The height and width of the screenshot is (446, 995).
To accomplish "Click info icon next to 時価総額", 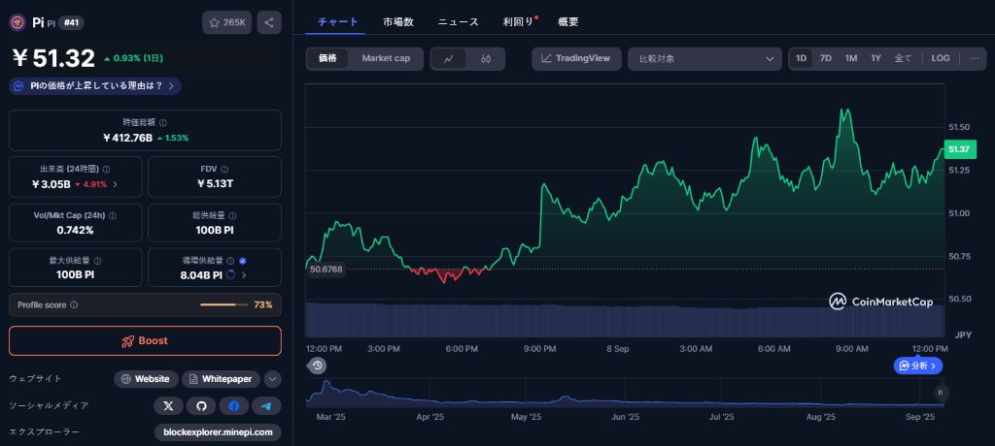I will tap(163, 123).
